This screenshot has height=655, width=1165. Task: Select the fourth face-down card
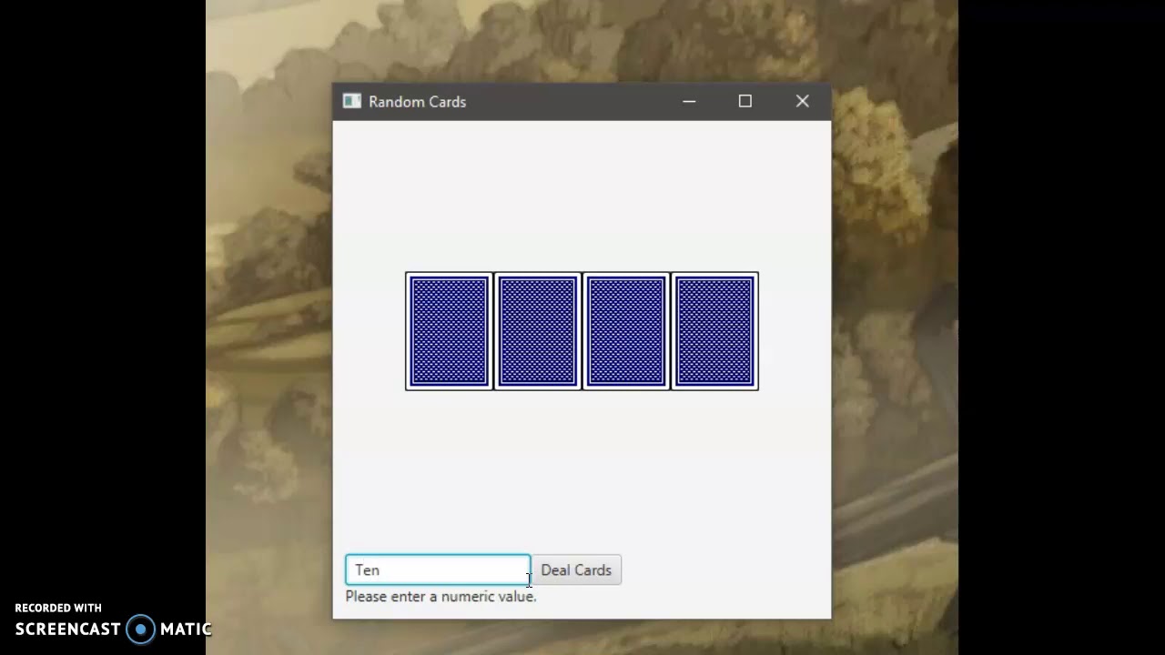pos(714,331)
